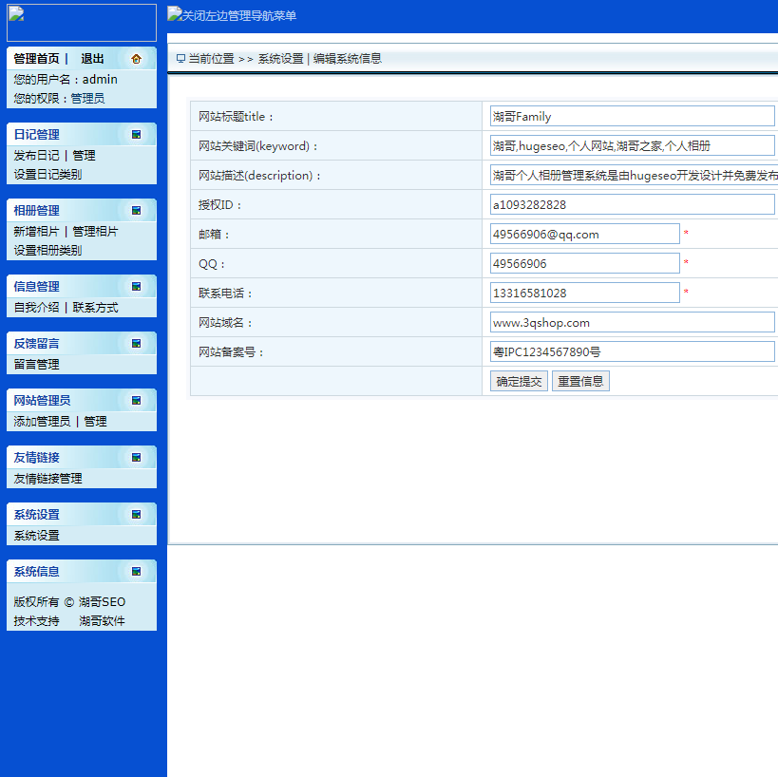
Task: Click the 您的用户名：admin text
Action: point(66,80)
